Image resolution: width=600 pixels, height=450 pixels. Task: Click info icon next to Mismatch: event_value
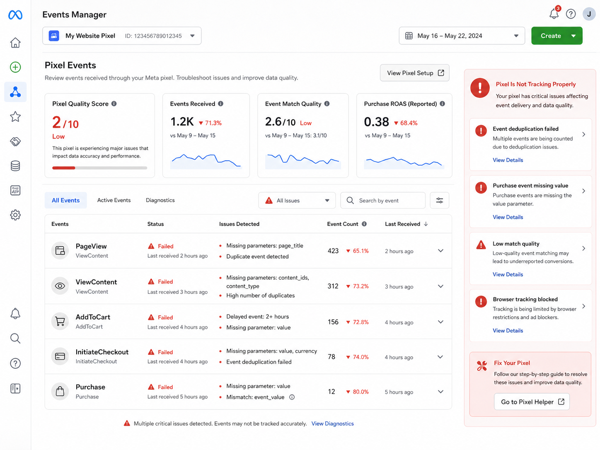coord(292,397)
